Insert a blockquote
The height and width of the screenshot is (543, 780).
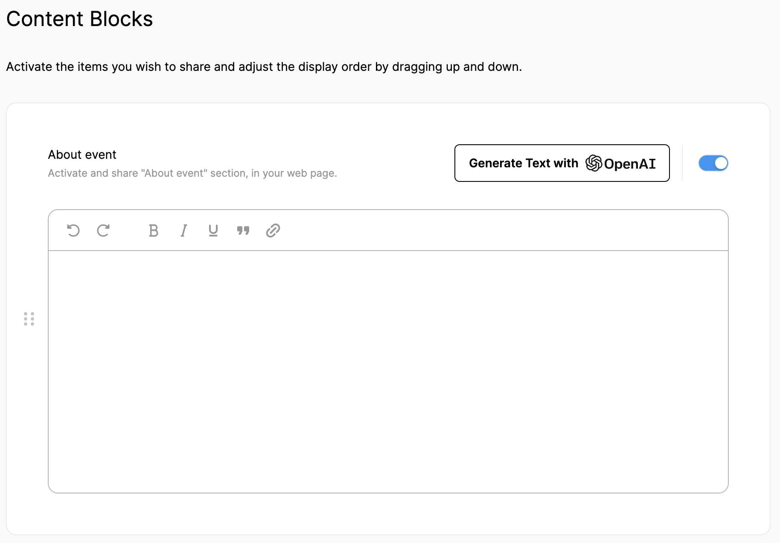243,231
